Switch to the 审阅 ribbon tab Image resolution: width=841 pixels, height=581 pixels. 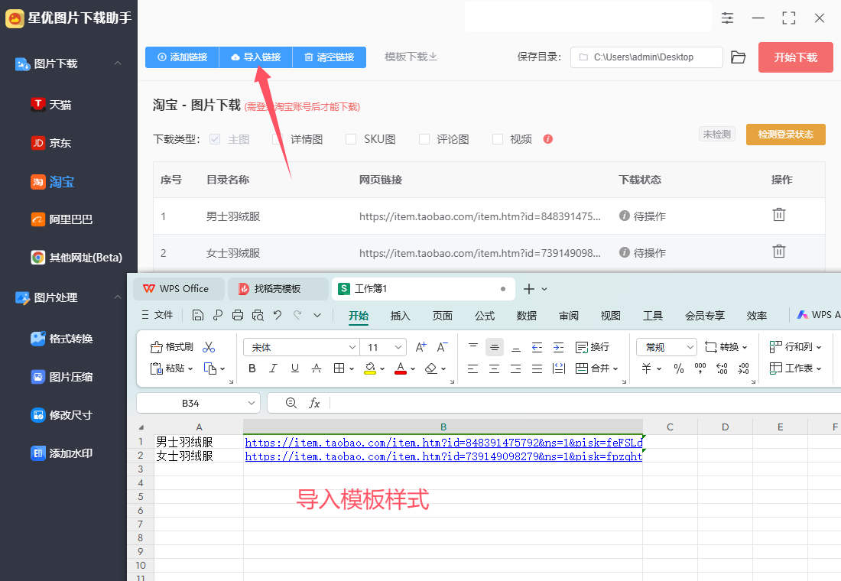coord(569,316)
